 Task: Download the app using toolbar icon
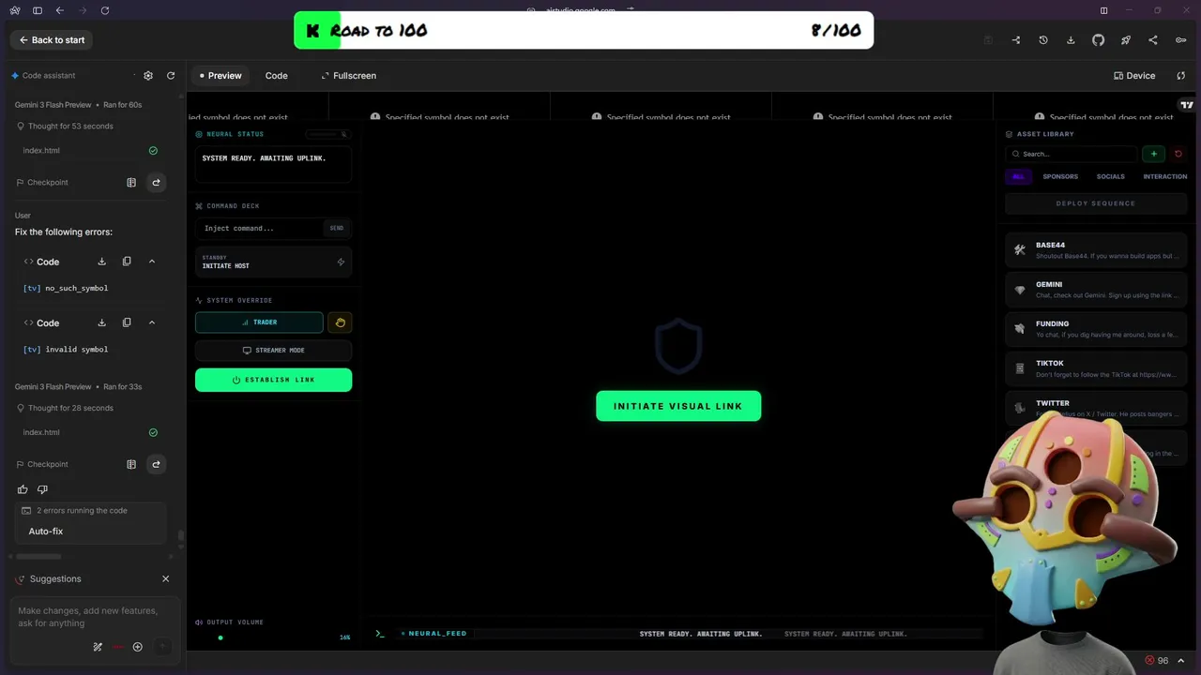[1071, 39]
